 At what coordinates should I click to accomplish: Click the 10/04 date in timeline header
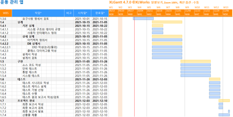tap(140, 11)
